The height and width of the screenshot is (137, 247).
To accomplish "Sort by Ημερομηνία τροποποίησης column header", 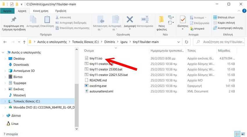I will pyautogui.click(x=167, y=51).
